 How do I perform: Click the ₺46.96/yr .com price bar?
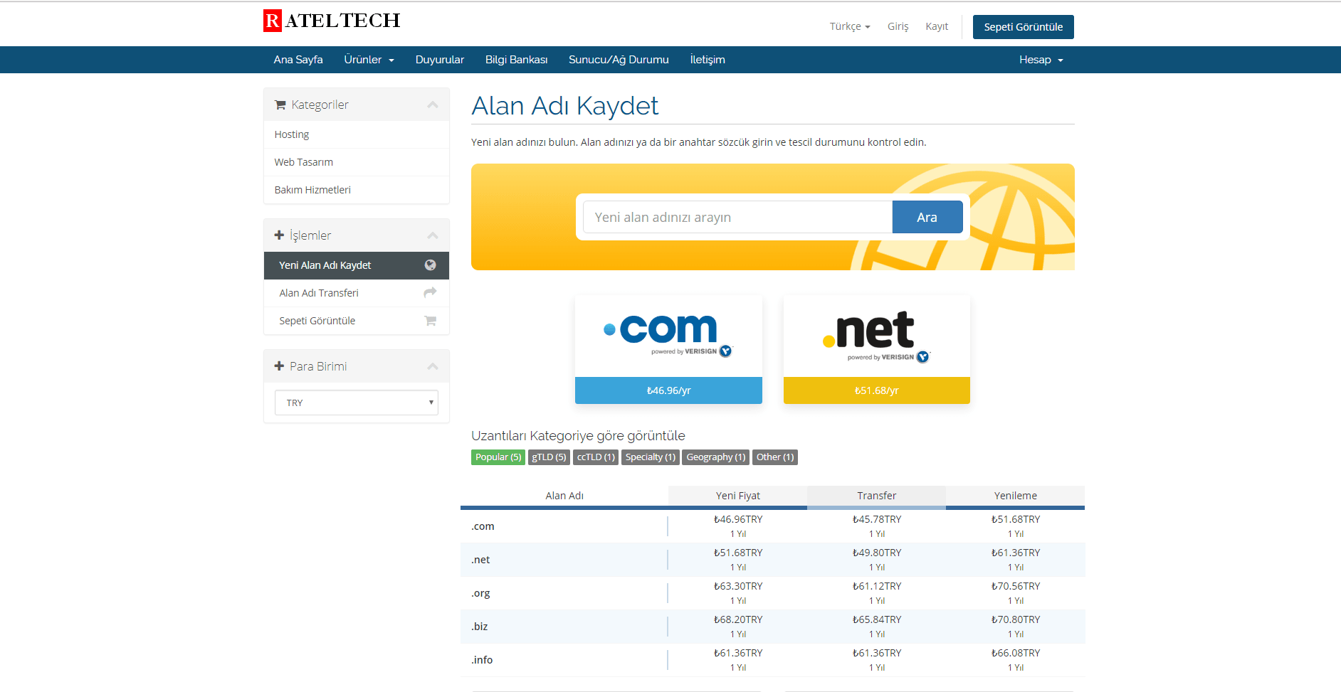coord(668,390)
